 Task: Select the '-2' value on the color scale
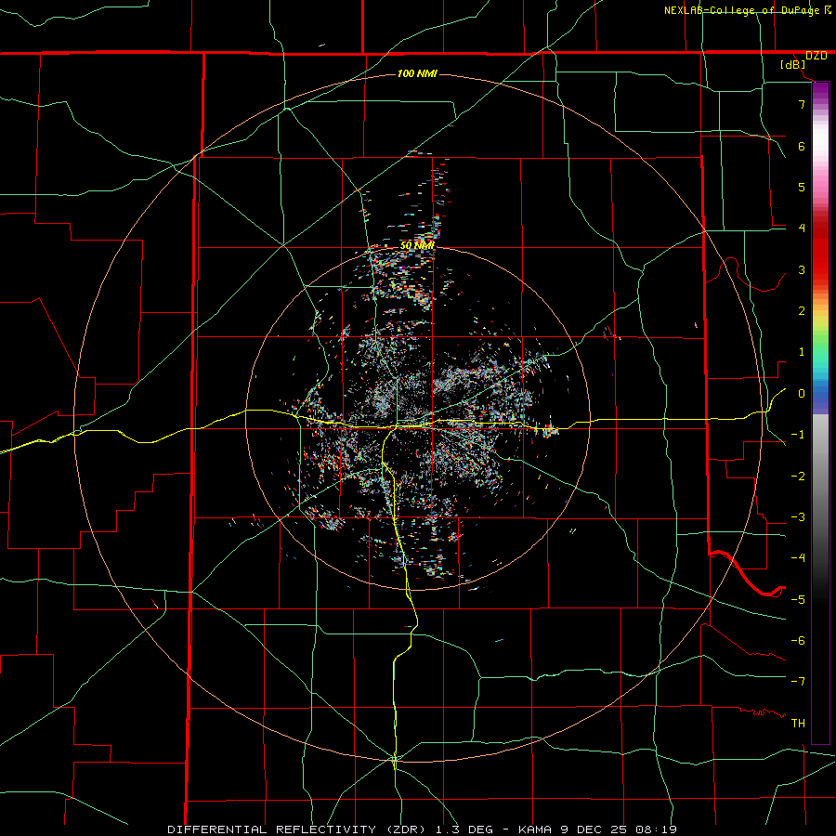(798, 477)
